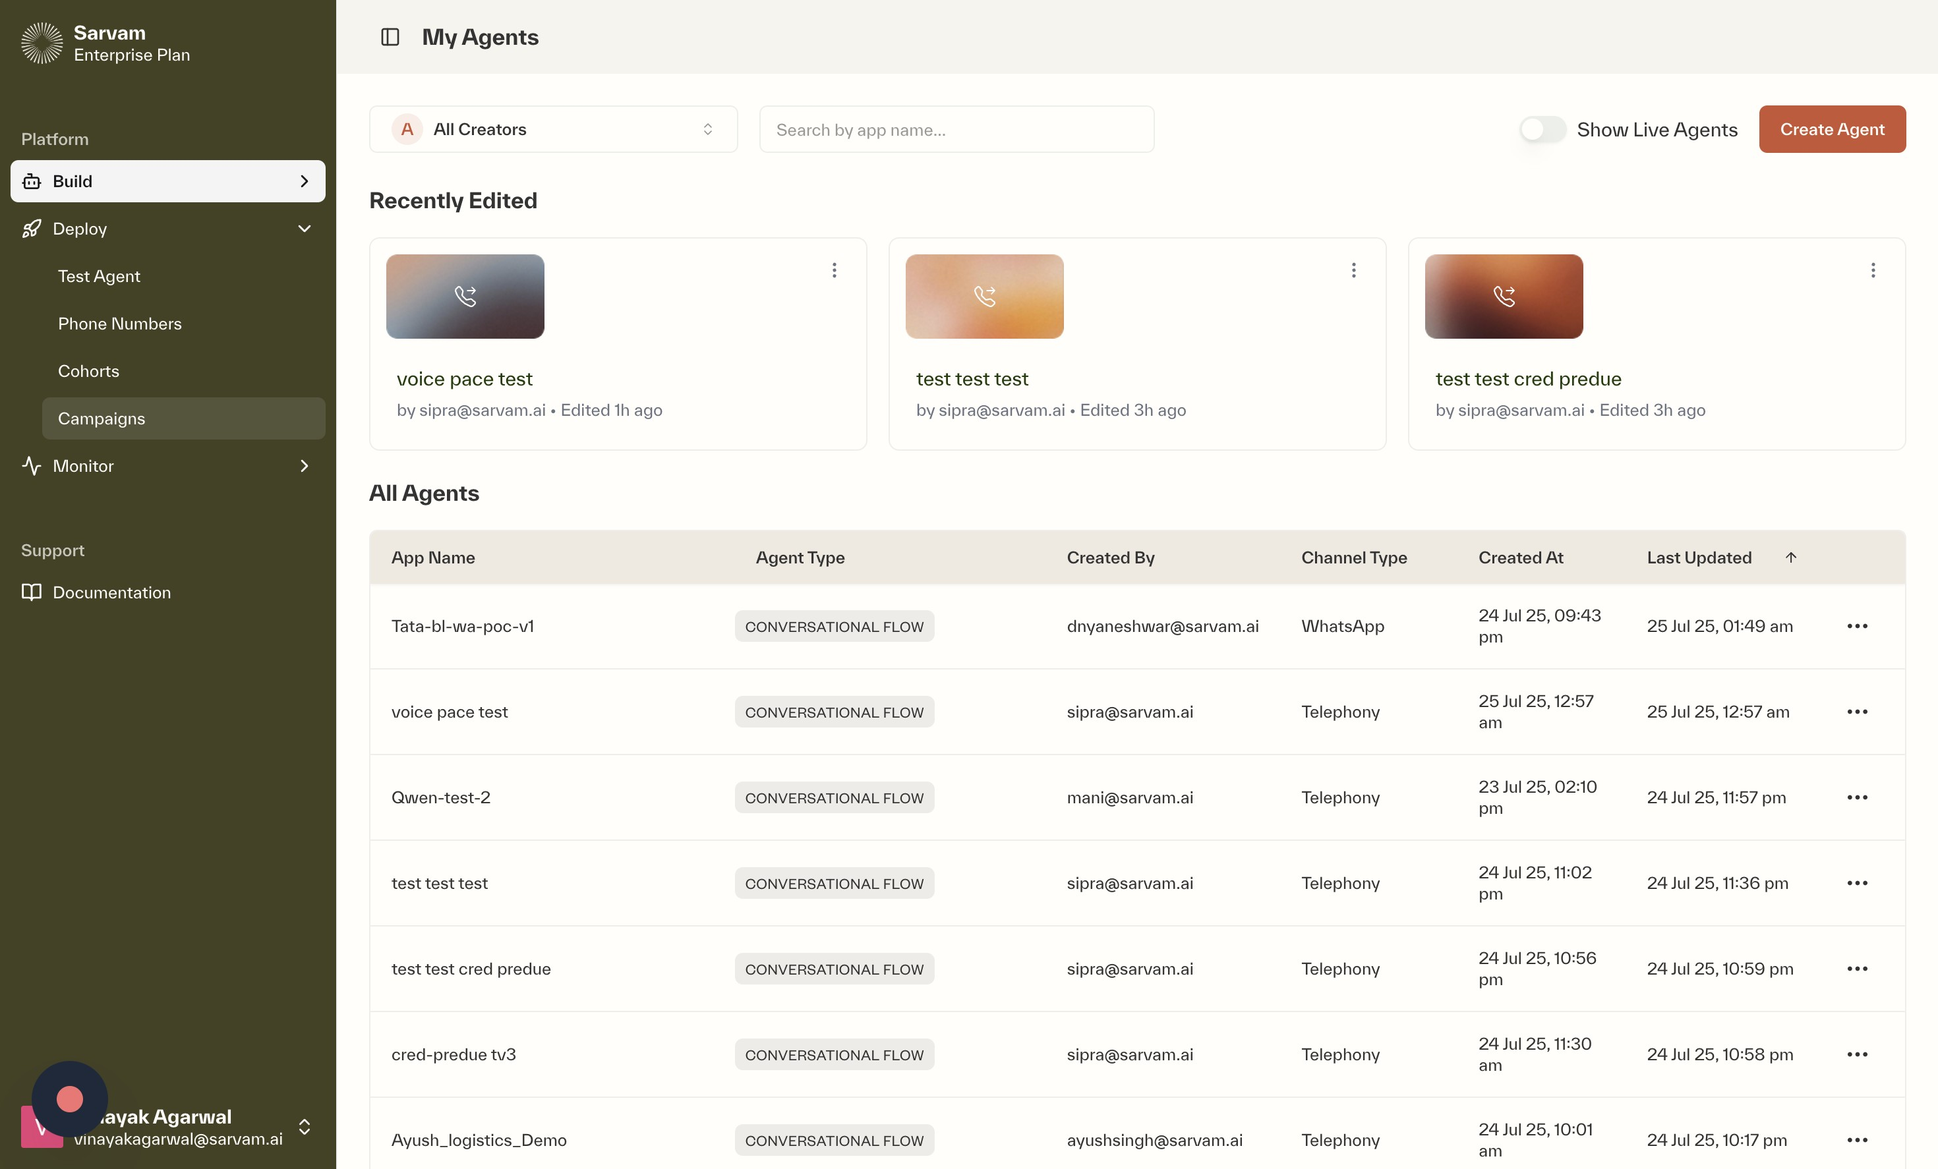Open row actions for test test cred predue row
Screen dimensions: 1938x1169
(x=1858, y=969)
